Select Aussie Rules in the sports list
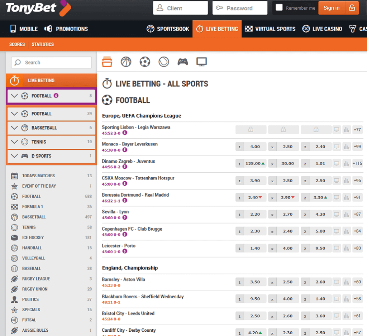Viewport: 367px width, 336px height. 51,330
